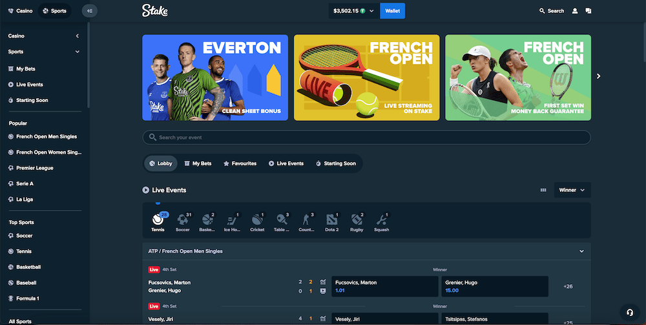The image size is (646, 325).
Task: Select Cricket live sport icon
Action: coord(257,222)
